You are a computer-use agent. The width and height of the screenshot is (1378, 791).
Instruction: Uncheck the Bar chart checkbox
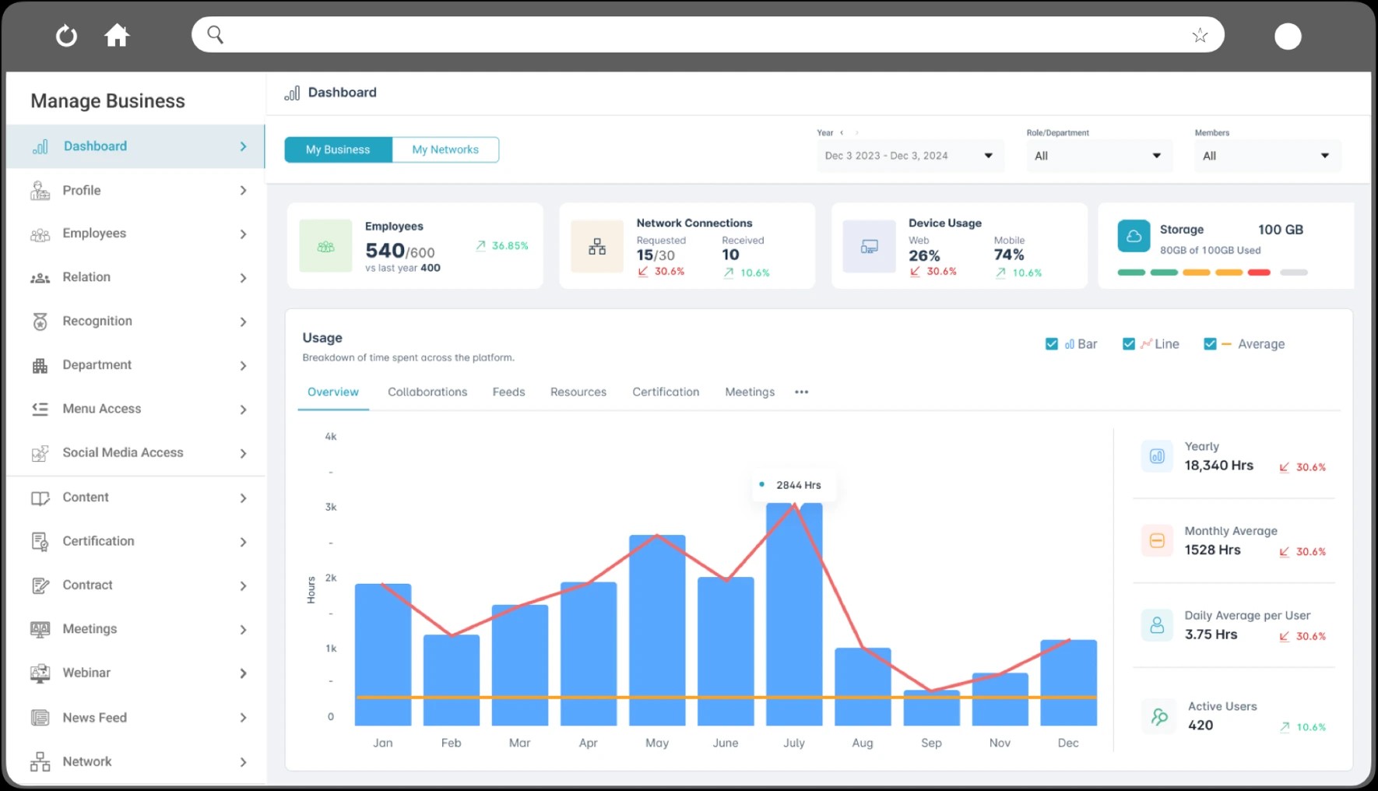click(1052, 343)
